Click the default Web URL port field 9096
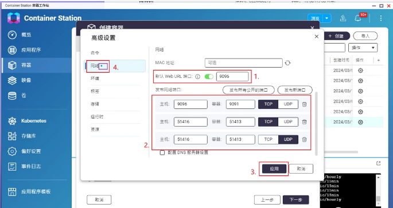Viewport: 393px width, 208px height. pos(232,77)
